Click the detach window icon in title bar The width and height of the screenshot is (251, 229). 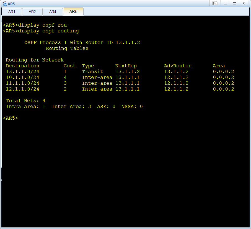click(215, 3)
